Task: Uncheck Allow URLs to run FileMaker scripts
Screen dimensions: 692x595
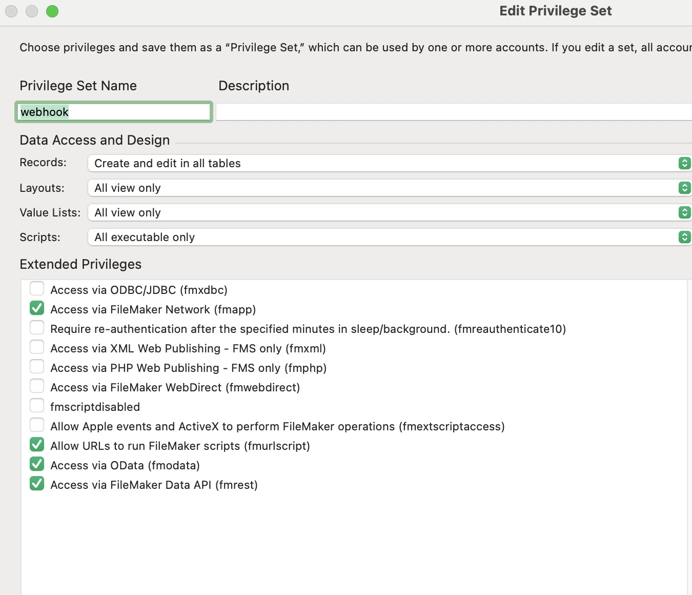Action: [x=37, y=445]
